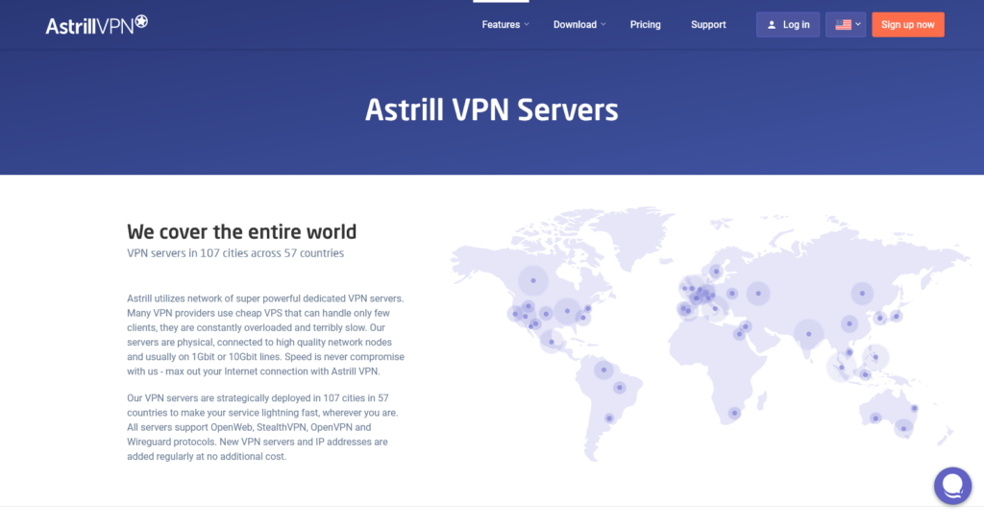Go to the Support page

708,24
